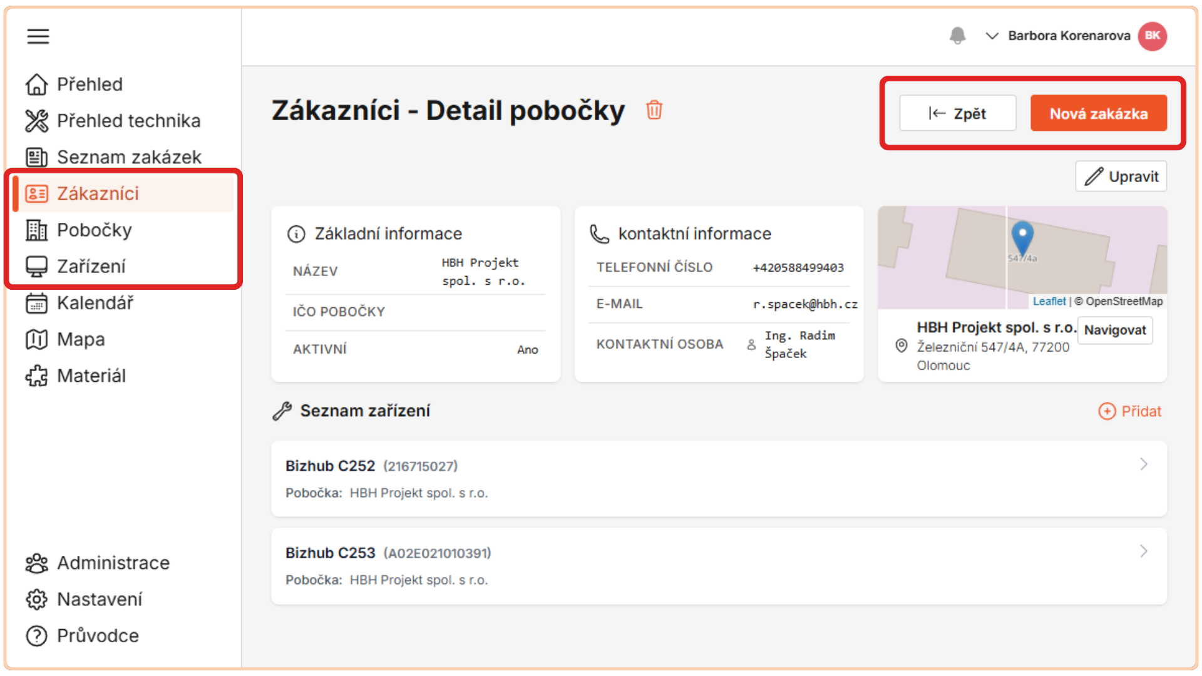Screen dimensions: 1202x676
Task: Open the hamburger menu icon
Action: click(x=38, y=36)
